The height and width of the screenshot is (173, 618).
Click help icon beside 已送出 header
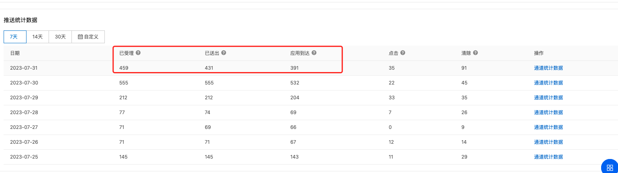(224, 53)
